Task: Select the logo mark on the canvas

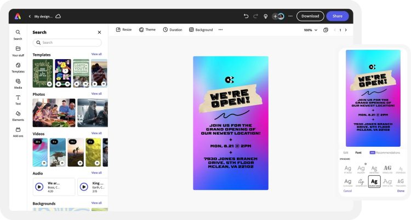Action: point(230,79)
